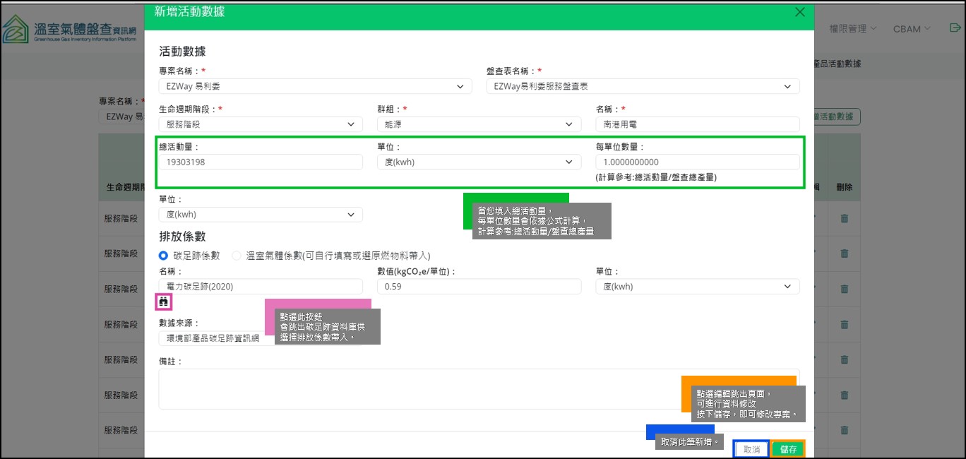Open the 權限管理 menu

(852, 29)
